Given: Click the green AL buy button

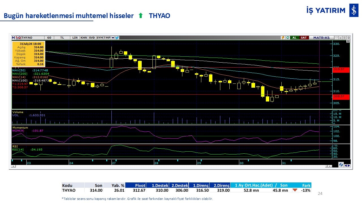Looking at the screenshot, I should pyautogui.click(x=295, y=37).
